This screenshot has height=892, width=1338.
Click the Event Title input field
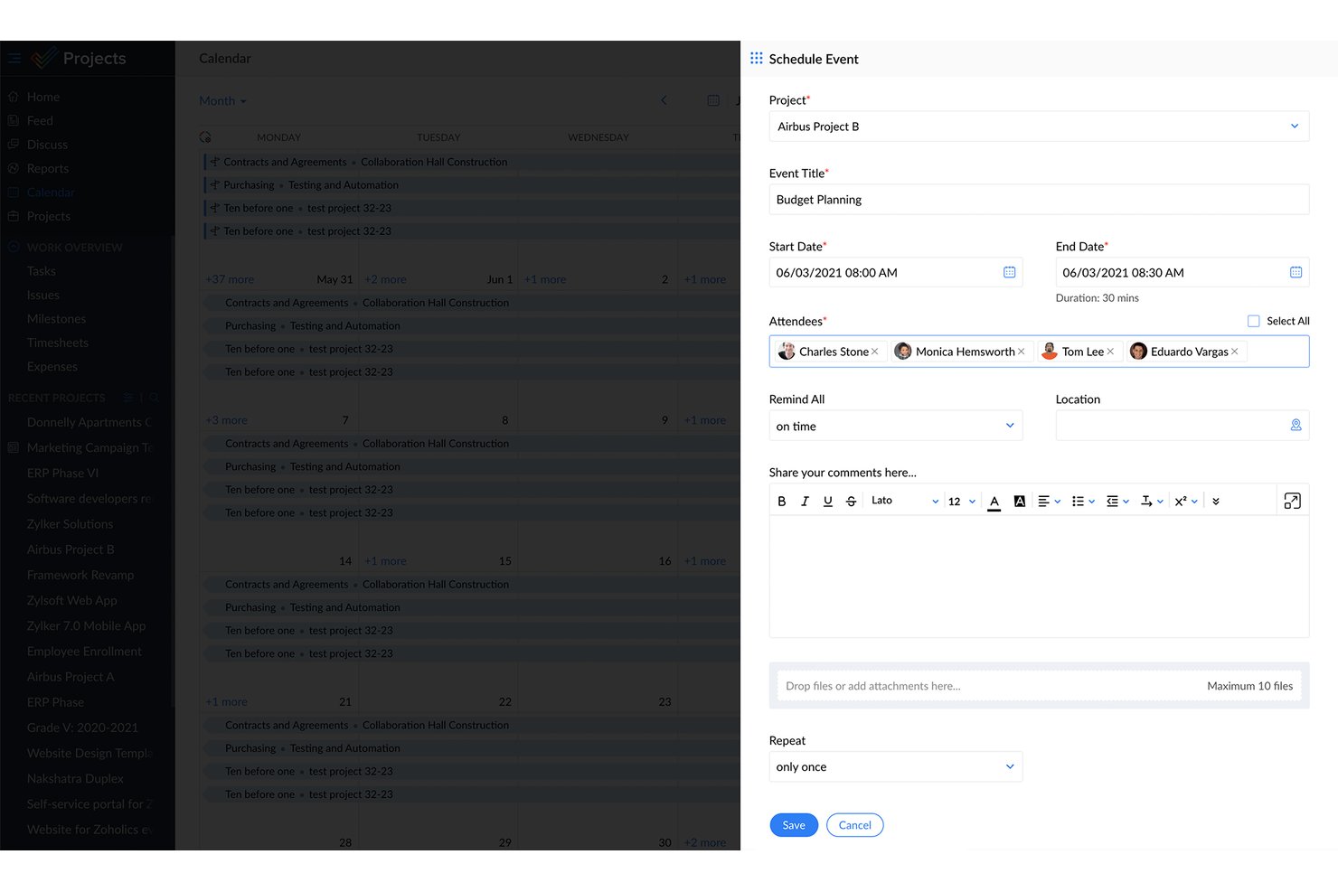(x=1039, y=200)
